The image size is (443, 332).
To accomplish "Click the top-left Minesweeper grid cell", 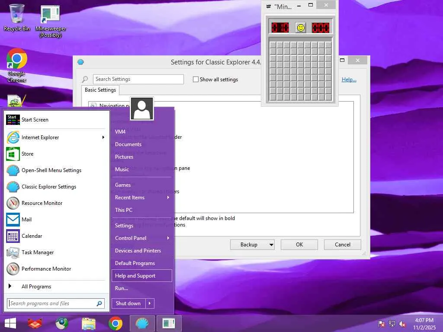I will tap(273, 45).
